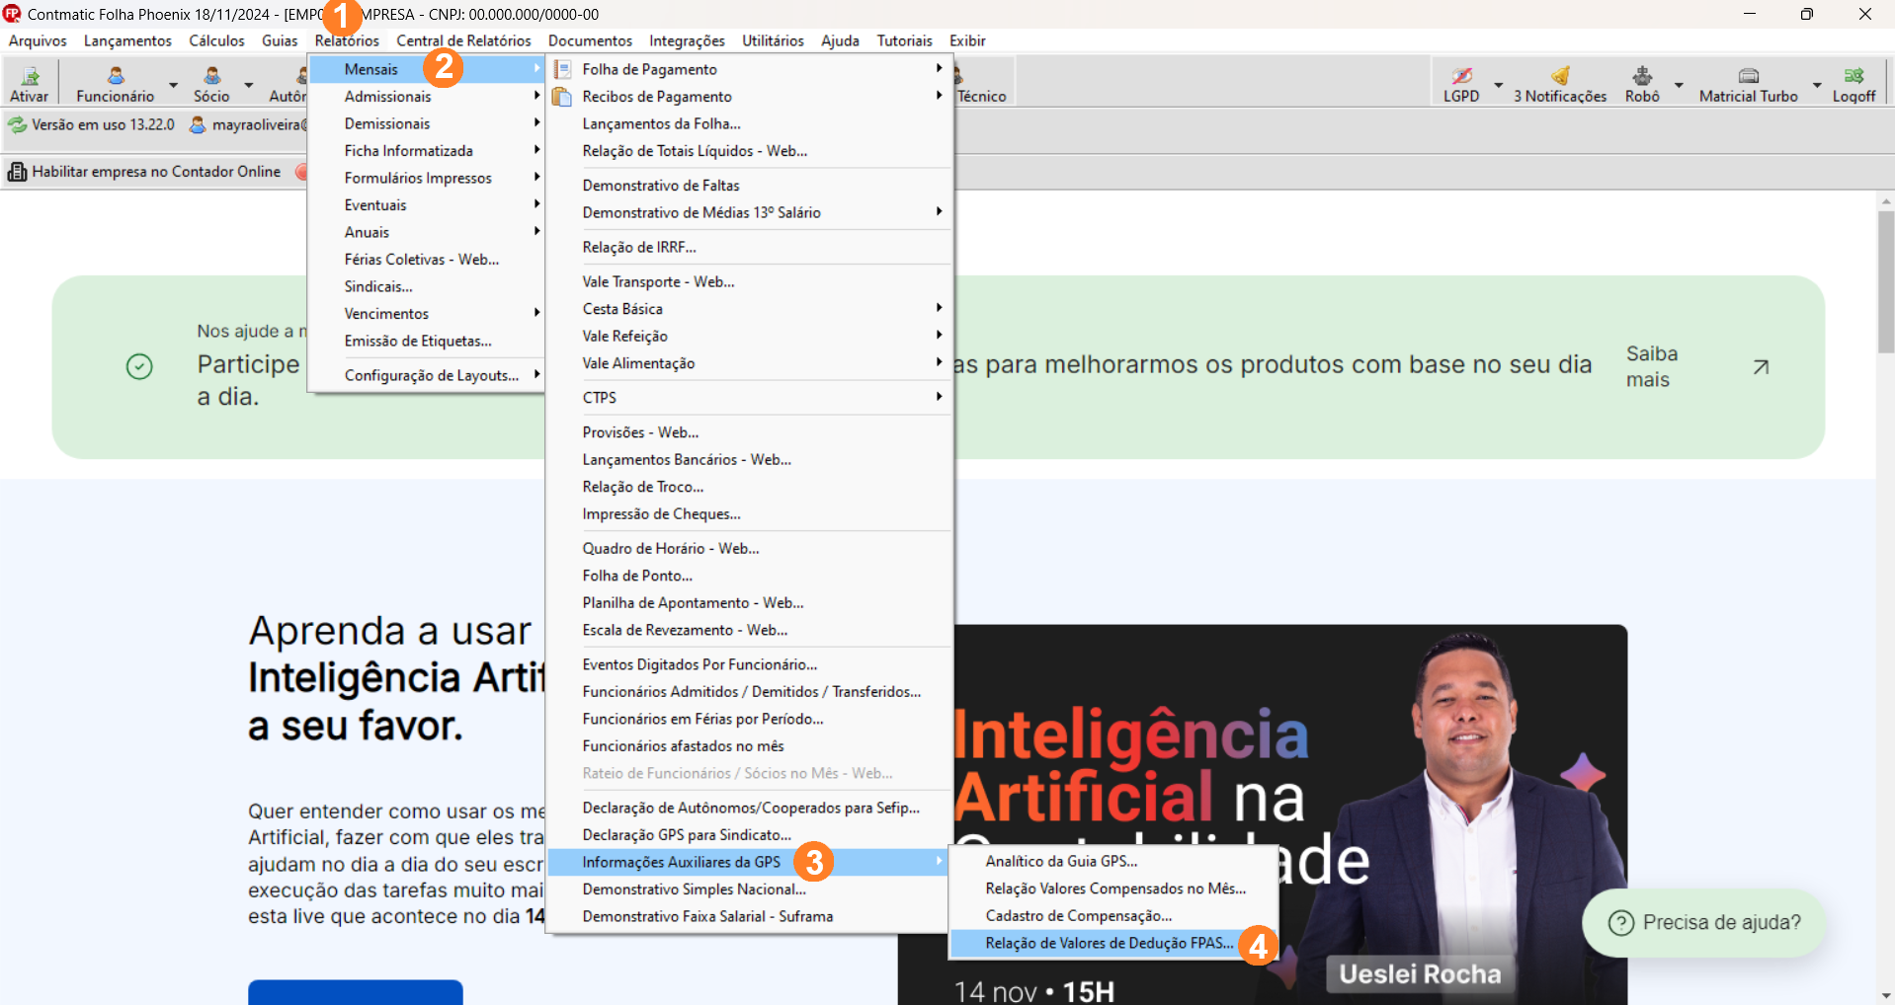The height and width of the screenshot is (1005, 1895).
Task: Select Lançamentos da Folha entry
Action: tap(750, 124)
